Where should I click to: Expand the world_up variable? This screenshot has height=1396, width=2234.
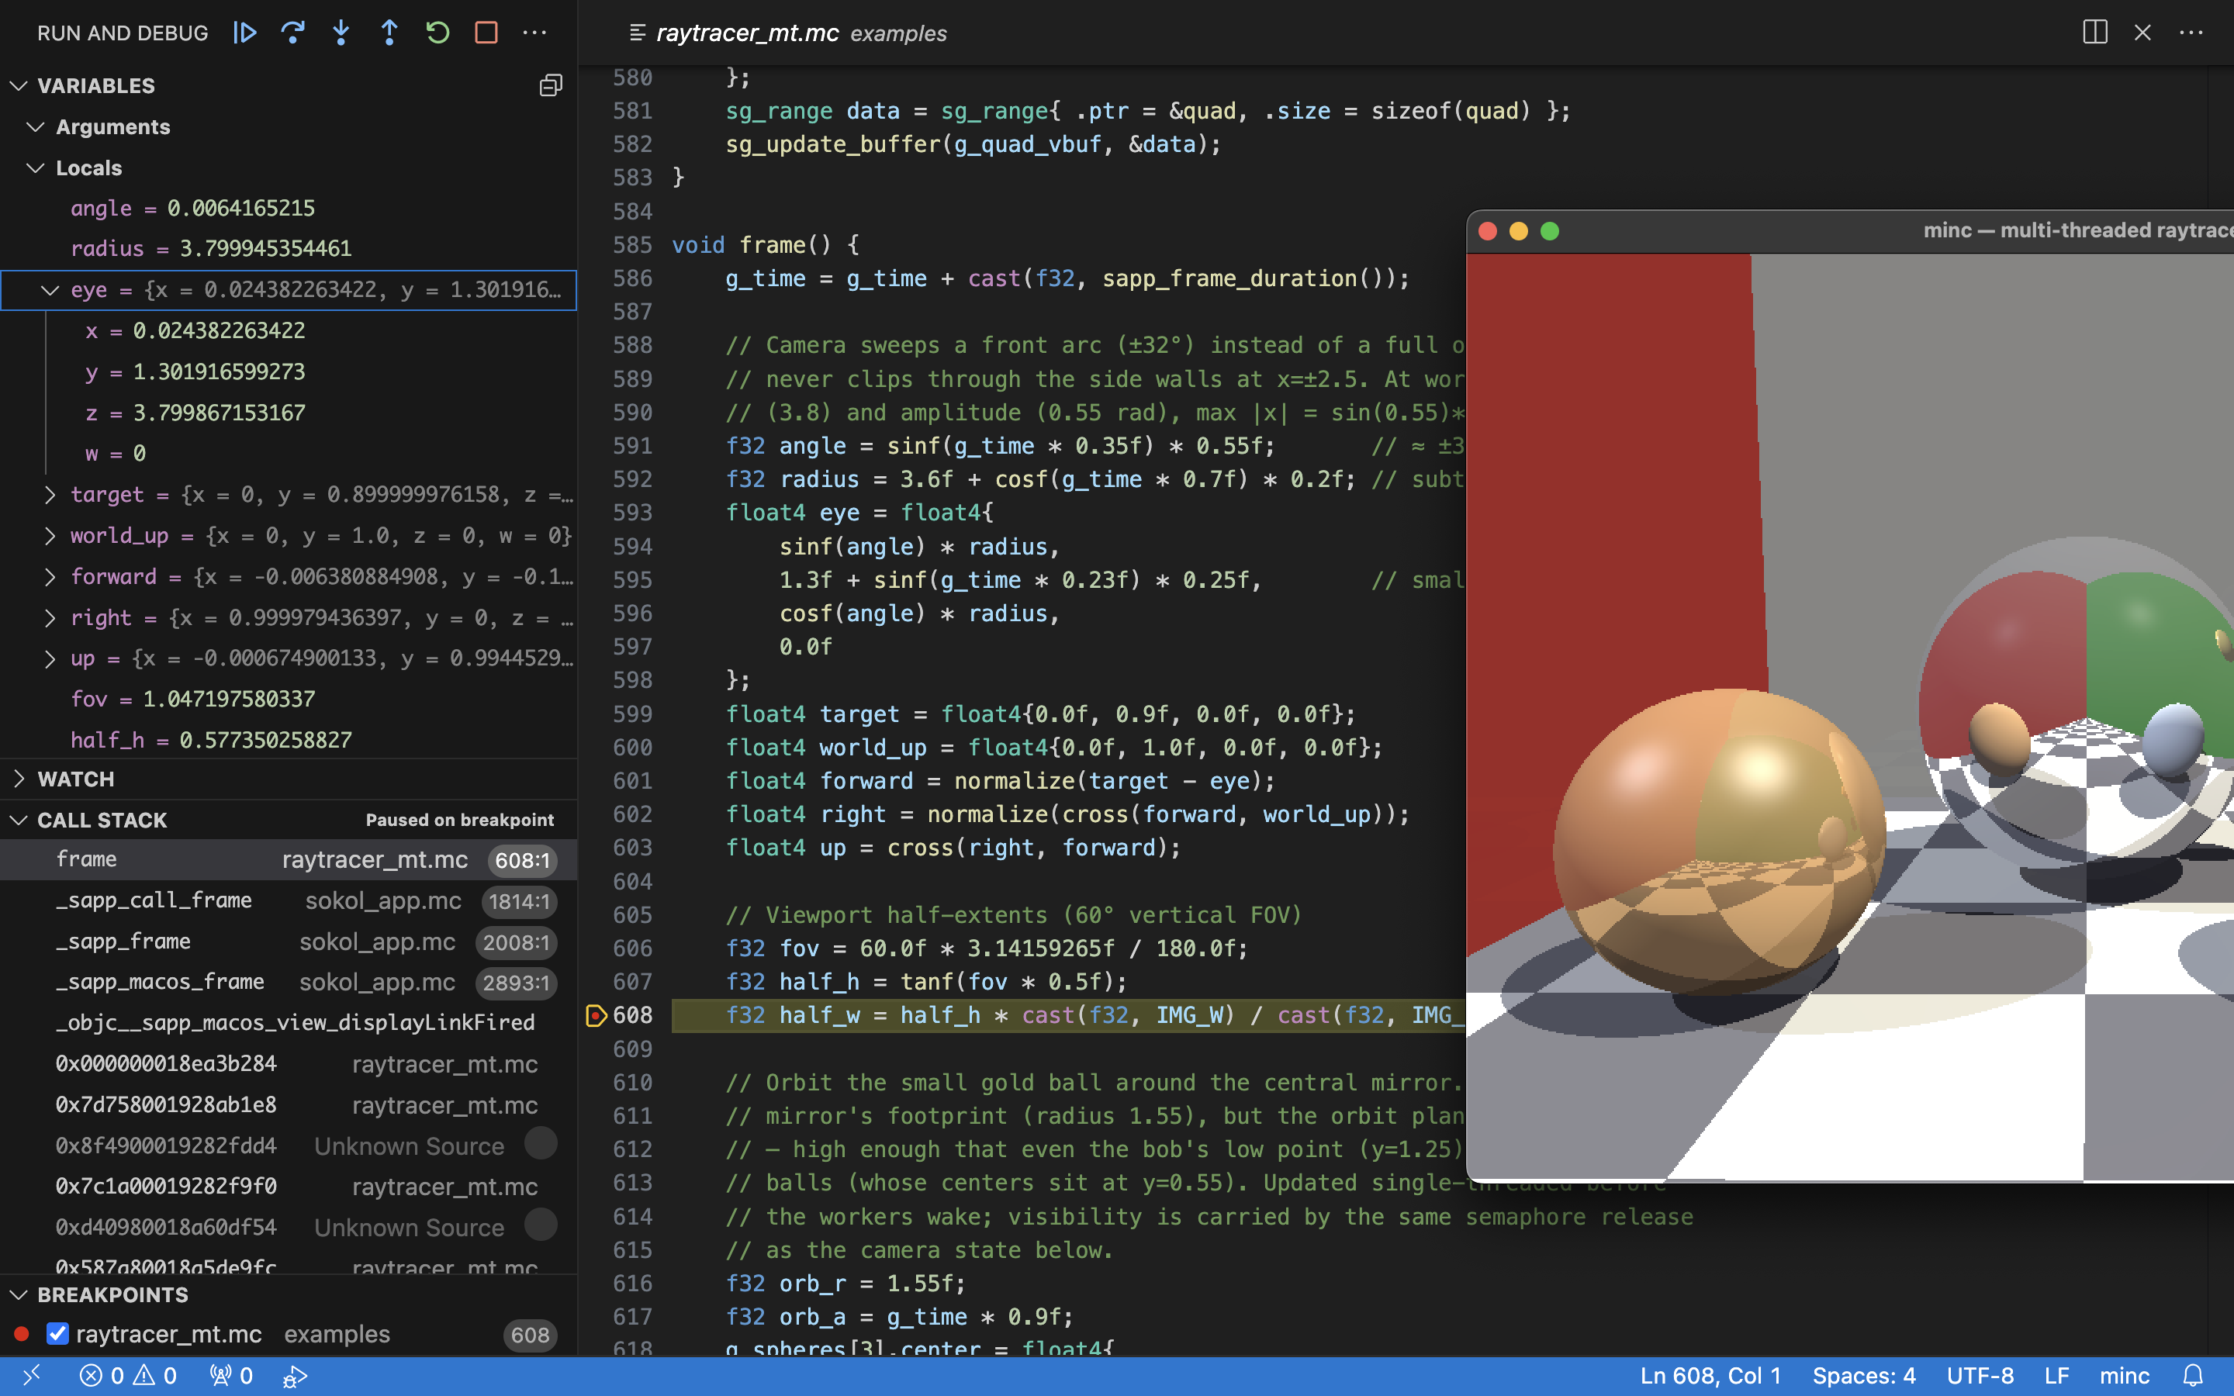[50, 535]
